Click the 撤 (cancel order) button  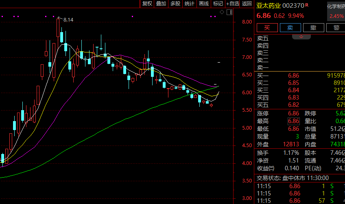pos(313,28)
